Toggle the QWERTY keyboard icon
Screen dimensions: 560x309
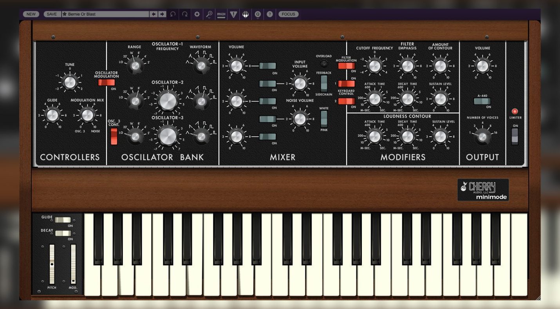tap(246, 14)
